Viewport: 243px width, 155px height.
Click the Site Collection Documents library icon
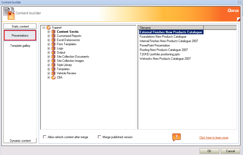coord(53,57)
